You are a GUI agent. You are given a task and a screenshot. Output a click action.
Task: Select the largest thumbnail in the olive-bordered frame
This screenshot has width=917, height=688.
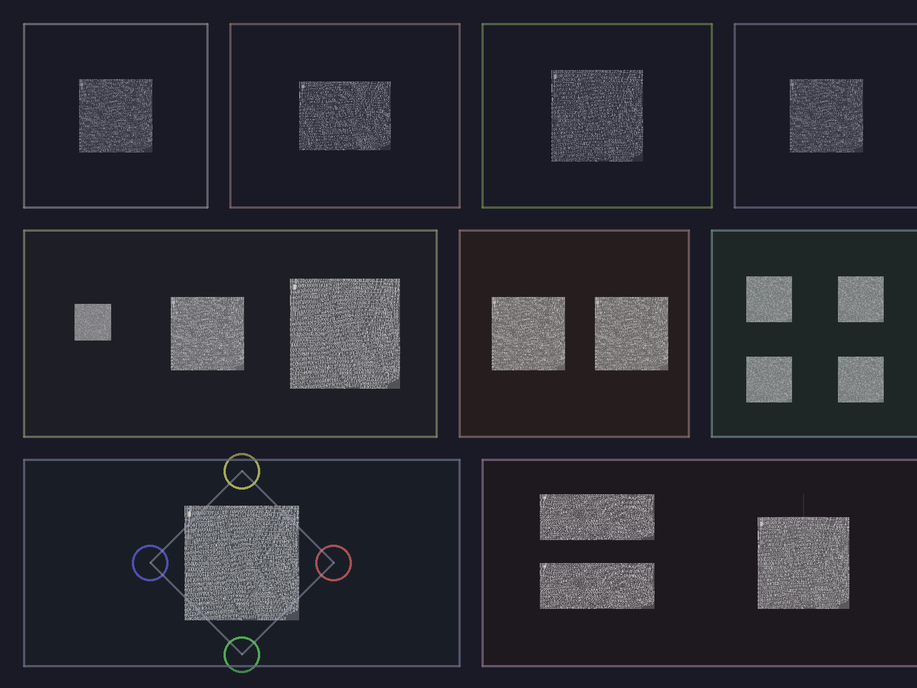point(345,334)
